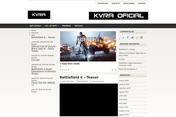Go to next slide with right arrow

click(x=115, y=70)
